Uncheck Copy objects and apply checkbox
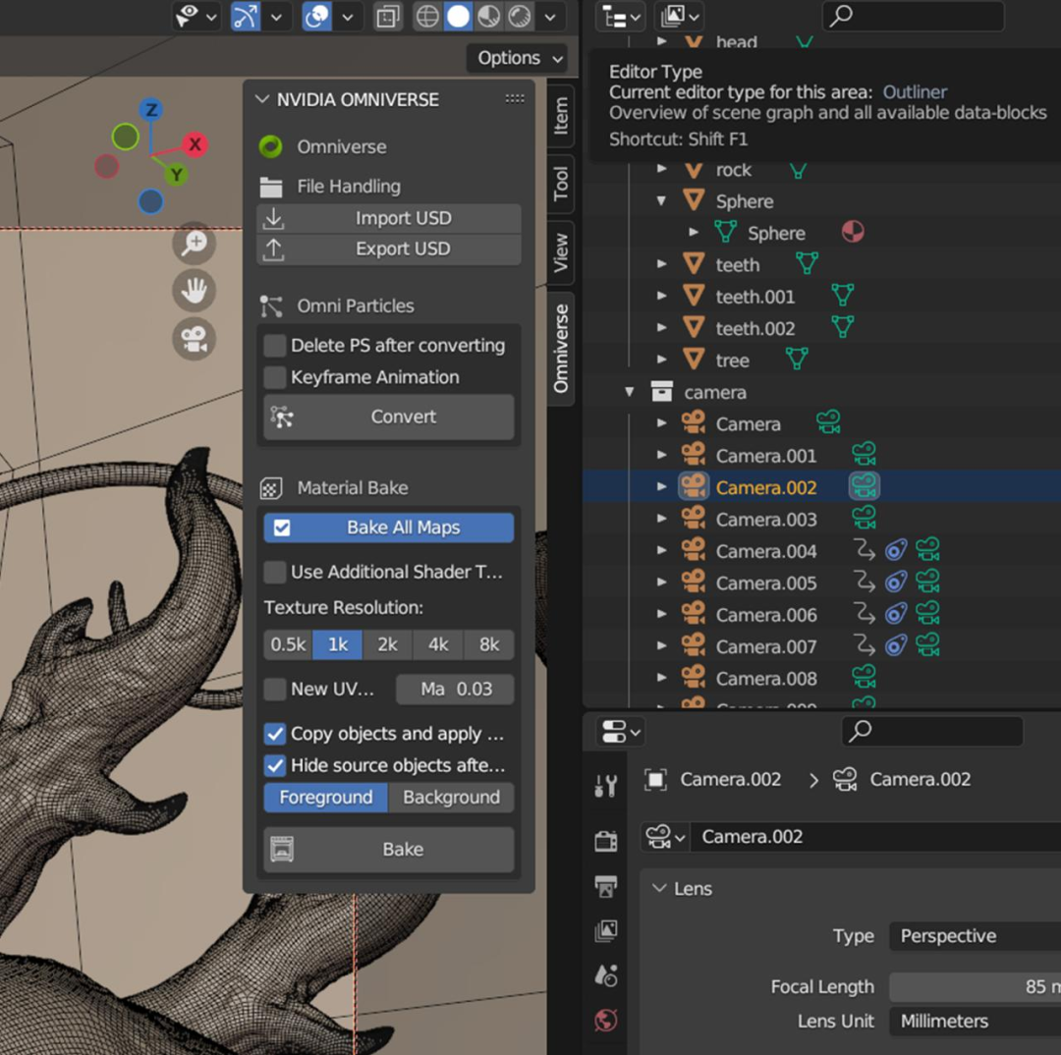This screenshot has width=1061, height=1055. click(x=275, y=734)
